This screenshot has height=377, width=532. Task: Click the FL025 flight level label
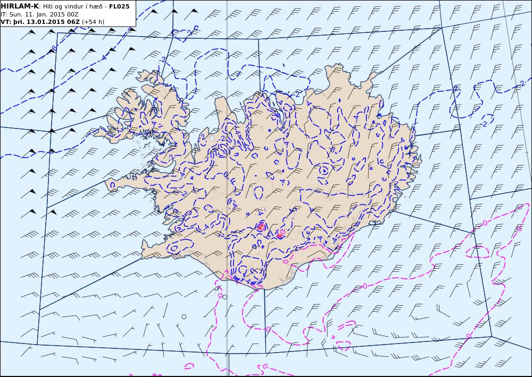coord(119,6)
